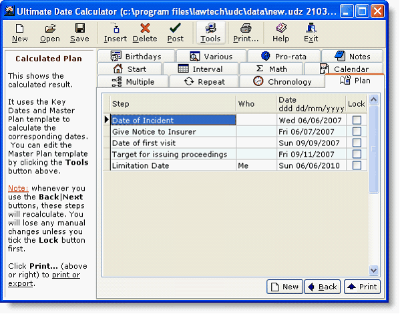This screenshot has width=400, height=314.
Task: Click the row indicator arrow for Date of Incident
Action: (x=107, y=120)
